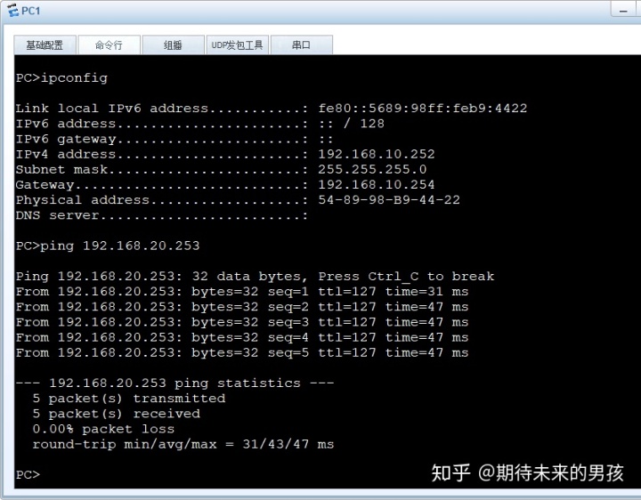Click the 'DNS server' line
This screenshot has width=641, height=500.
[162, 215]
